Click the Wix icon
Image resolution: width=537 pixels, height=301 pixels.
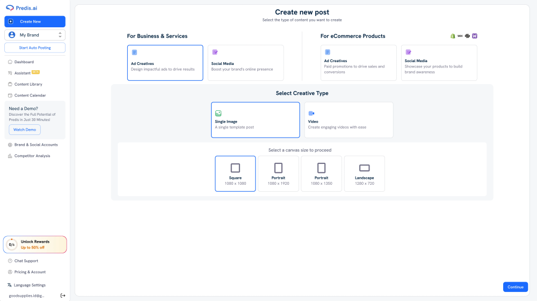click(460, 36)
